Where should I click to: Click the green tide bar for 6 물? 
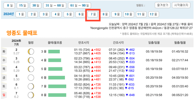57,78
